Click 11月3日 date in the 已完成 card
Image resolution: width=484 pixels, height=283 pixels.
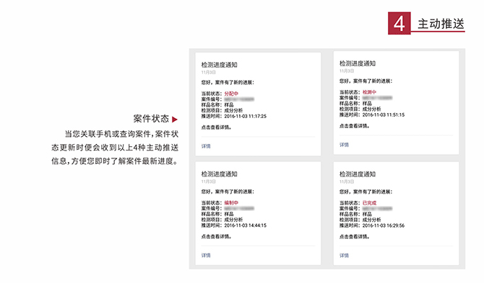347,181
